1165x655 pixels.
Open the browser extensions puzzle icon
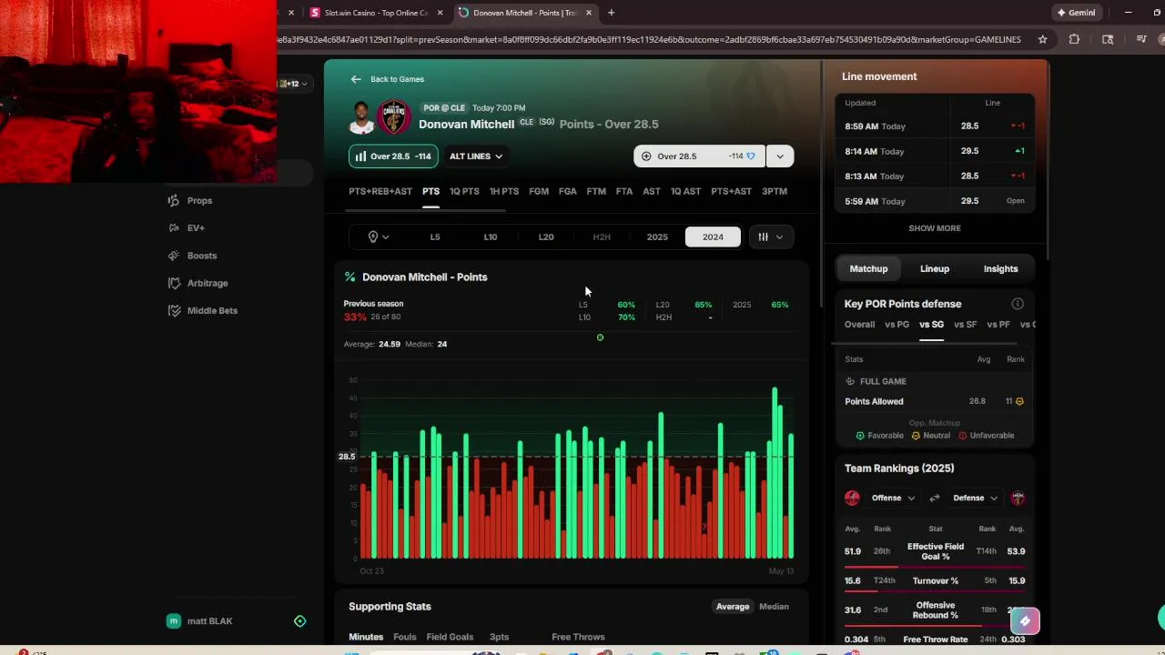pos(1074,39)
